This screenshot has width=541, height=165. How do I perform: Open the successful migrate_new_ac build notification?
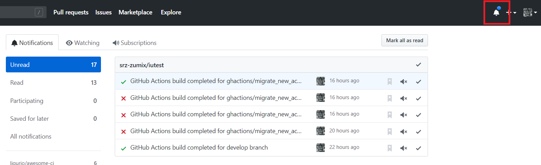tap(216, 81)
